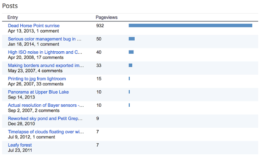Viewport: 262px width, 156px height.
Task: Click the 15 pageviews value
Action: [99, 78]
